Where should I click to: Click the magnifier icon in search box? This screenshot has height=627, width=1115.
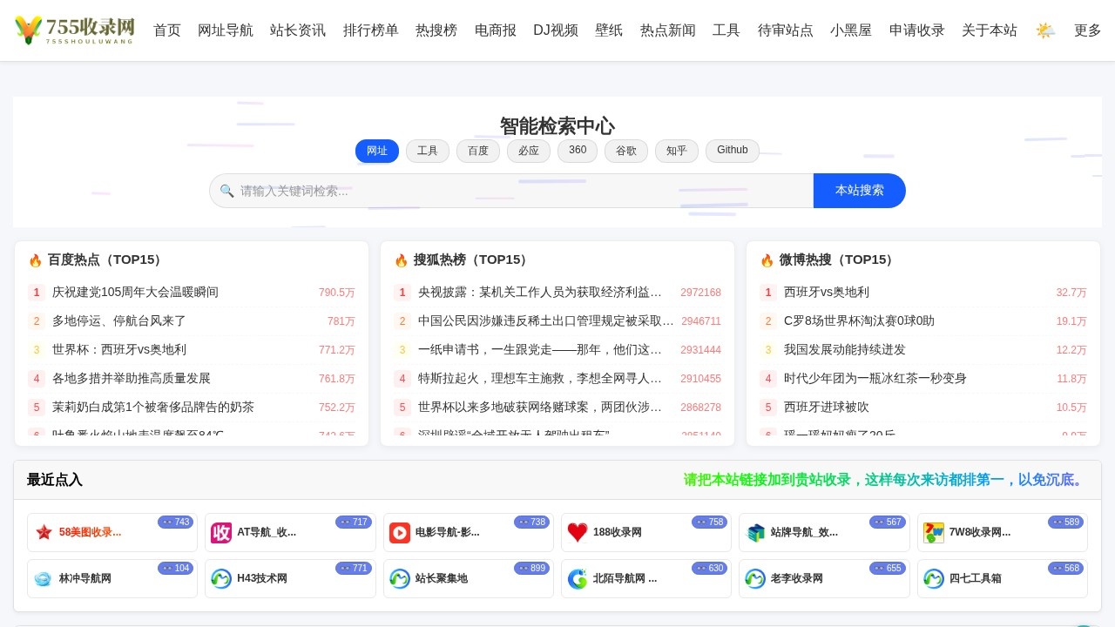click(226, 191)
